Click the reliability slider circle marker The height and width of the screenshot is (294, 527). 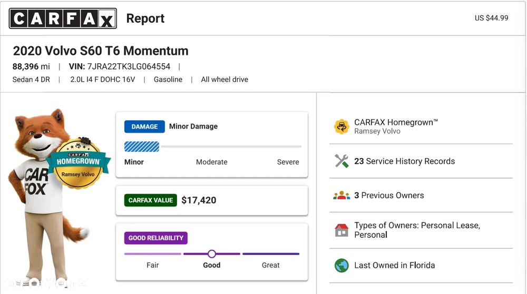point(212,253)
